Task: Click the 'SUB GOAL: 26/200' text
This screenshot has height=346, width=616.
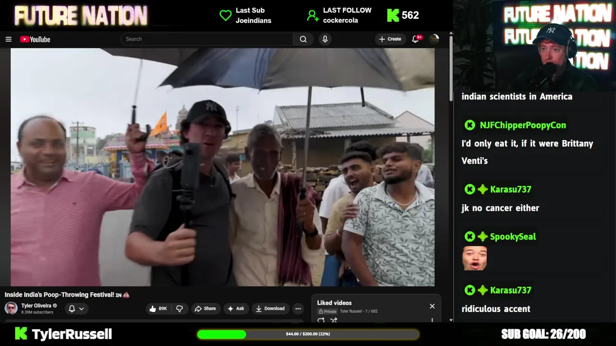Action: tap(543, 334)
